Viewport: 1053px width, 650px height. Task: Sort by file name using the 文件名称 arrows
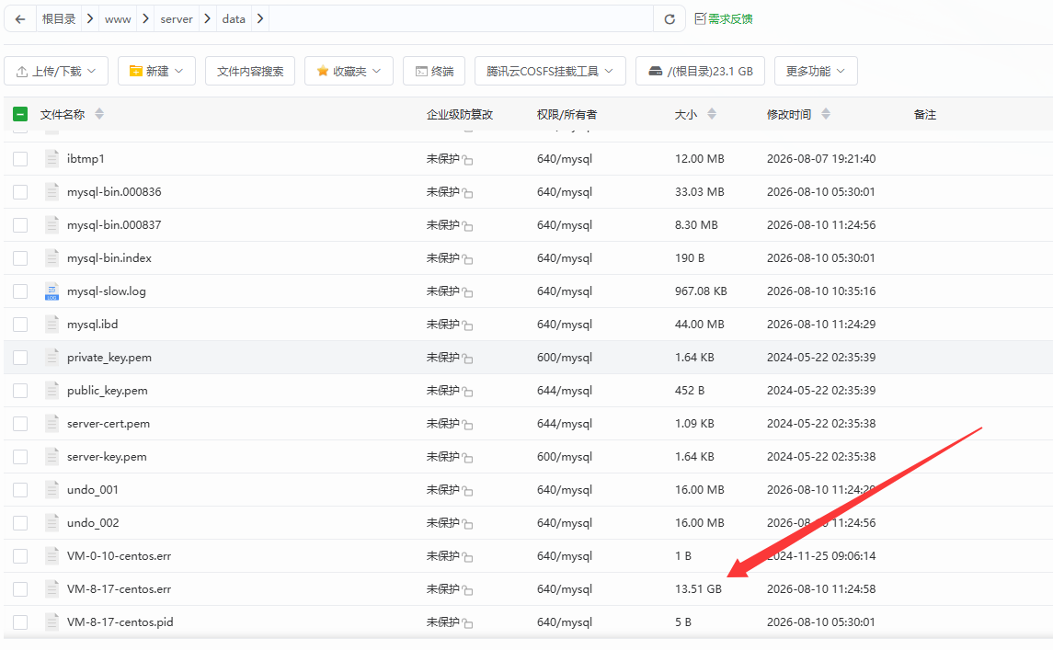(99, 114)
